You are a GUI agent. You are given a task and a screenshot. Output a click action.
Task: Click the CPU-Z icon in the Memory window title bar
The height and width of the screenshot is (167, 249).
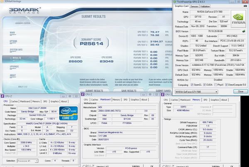coord(163,95)
